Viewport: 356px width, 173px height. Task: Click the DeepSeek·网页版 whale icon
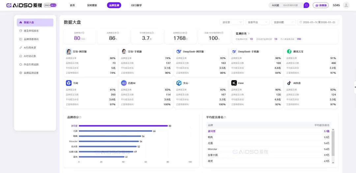point(179,51)
